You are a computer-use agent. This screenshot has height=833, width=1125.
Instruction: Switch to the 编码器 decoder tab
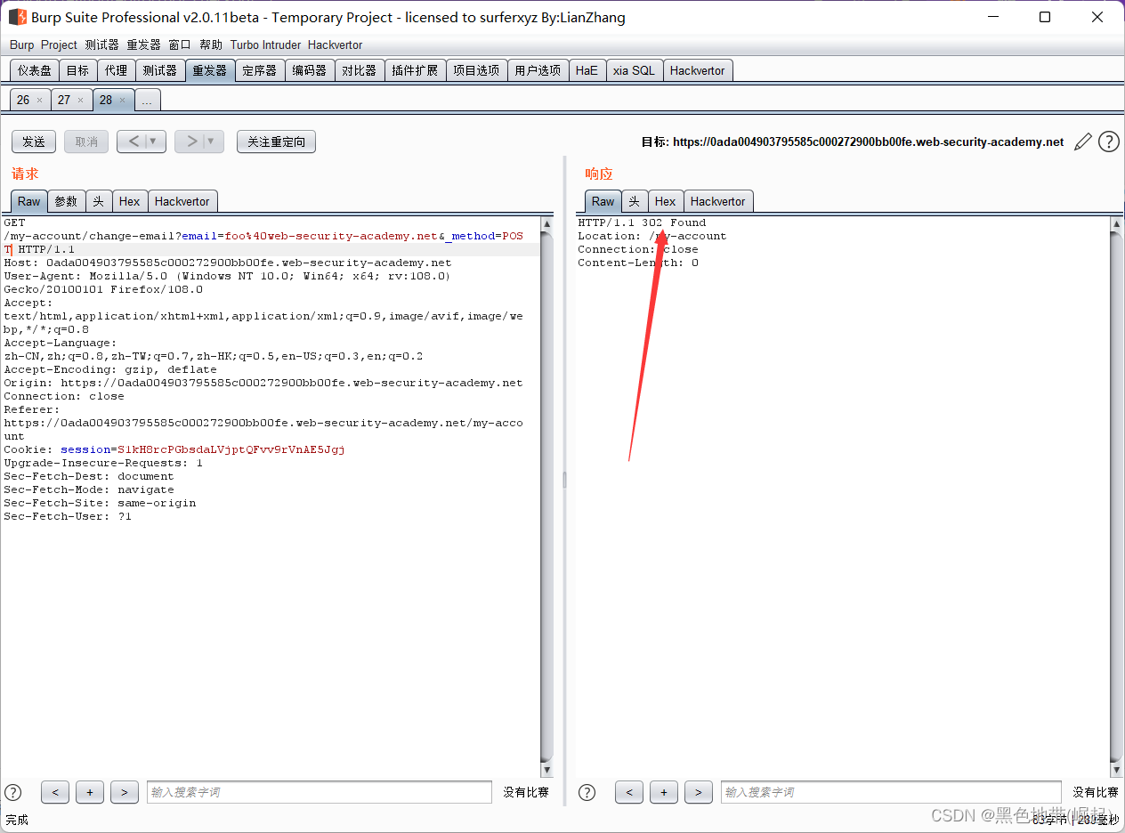(x=310, y=70)
